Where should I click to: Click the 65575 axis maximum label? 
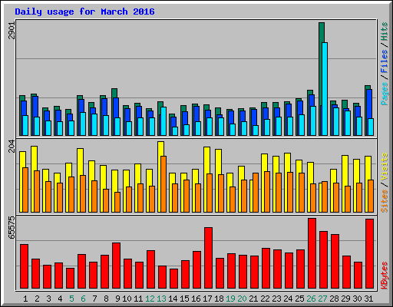(x=12, y=227)
